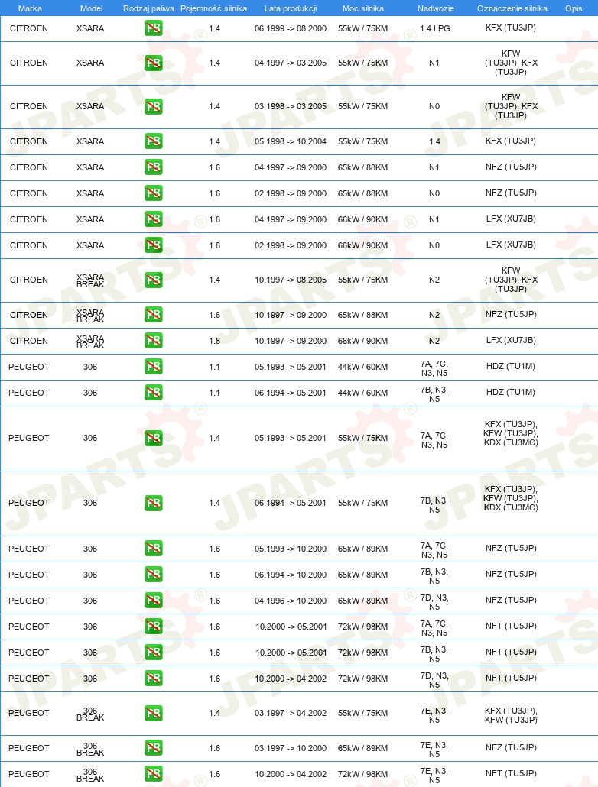
Task: Click LFX (XU7JB) in the Xsara Break row
Action: (x=511, y=340)
